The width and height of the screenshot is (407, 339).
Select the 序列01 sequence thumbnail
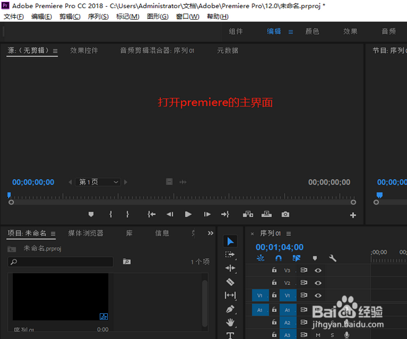coord(60,297)
